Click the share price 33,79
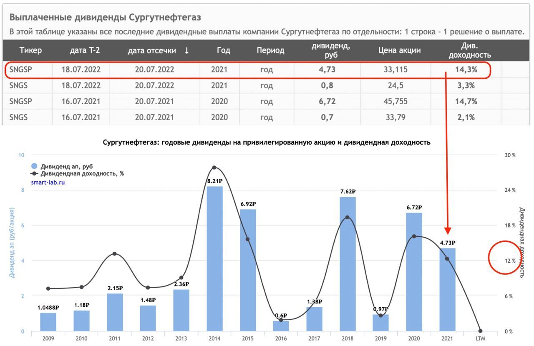Viewport: 534px width, 346px height. point(395,117)
